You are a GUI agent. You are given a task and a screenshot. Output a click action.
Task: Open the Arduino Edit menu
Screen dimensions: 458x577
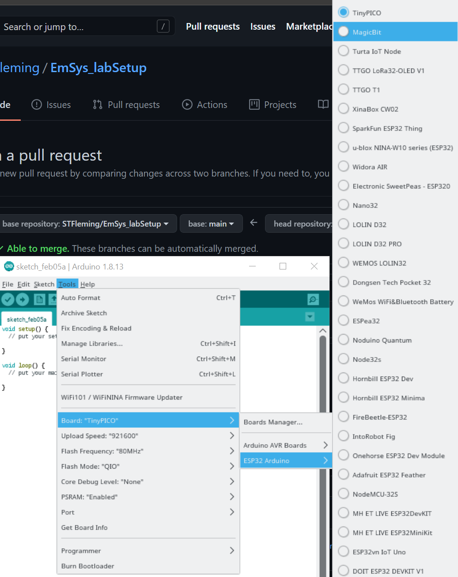(x=24, y=284)
